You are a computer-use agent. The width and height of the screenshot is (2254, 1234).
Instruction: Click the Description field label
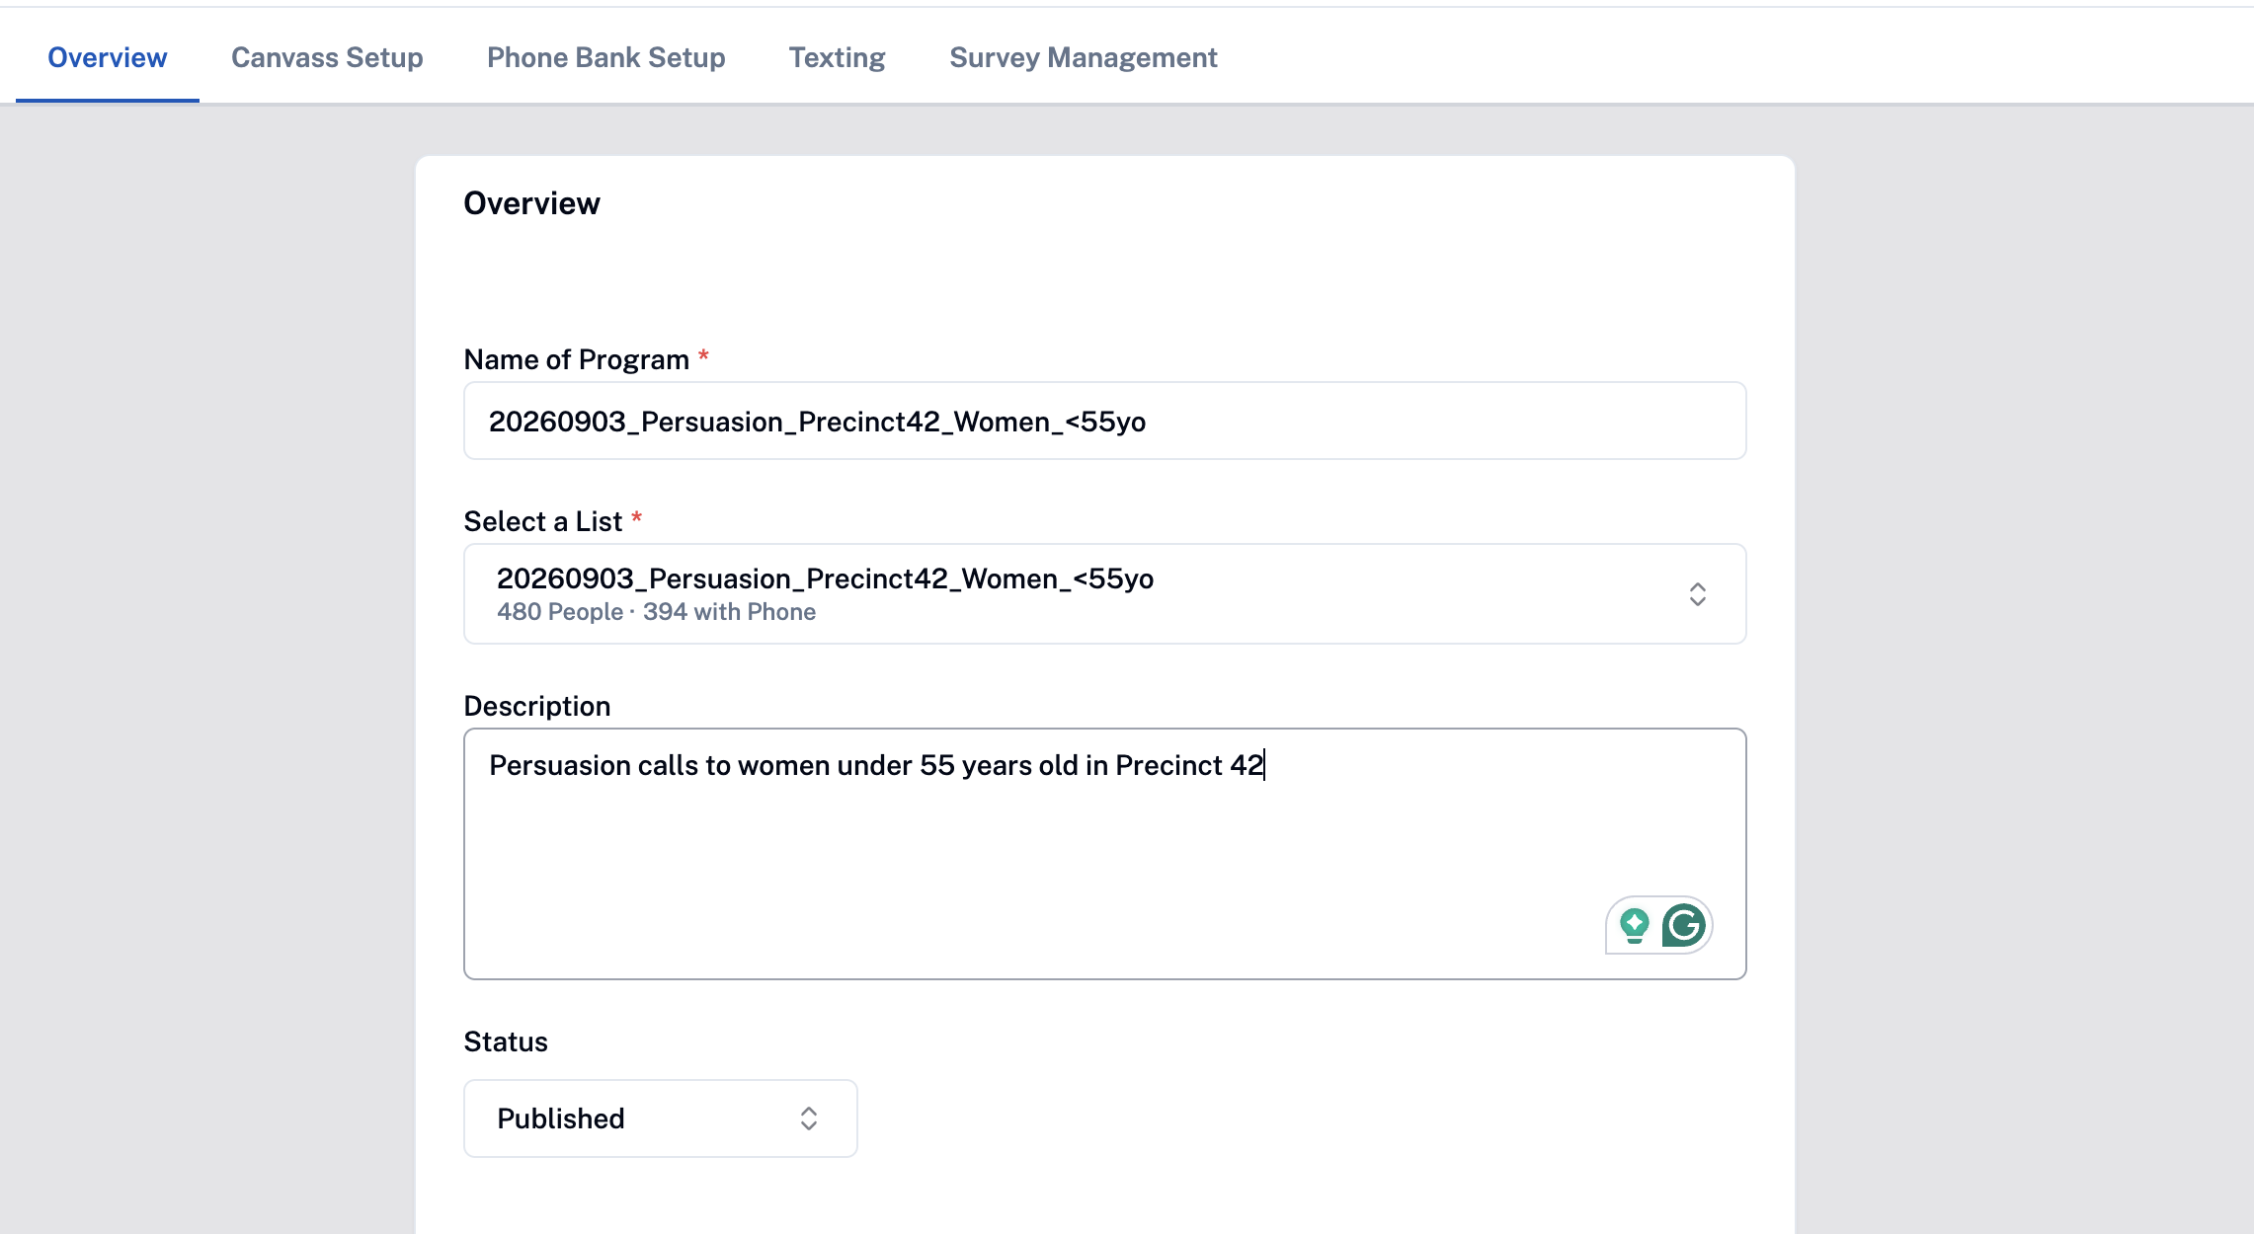[x=536, y=706]
